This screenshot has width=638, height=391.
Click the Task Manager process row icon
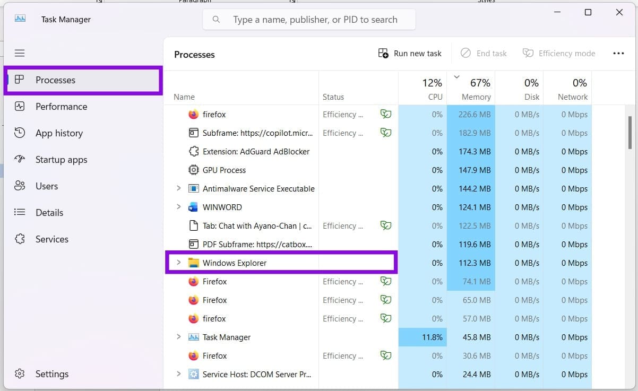point(193,337)
